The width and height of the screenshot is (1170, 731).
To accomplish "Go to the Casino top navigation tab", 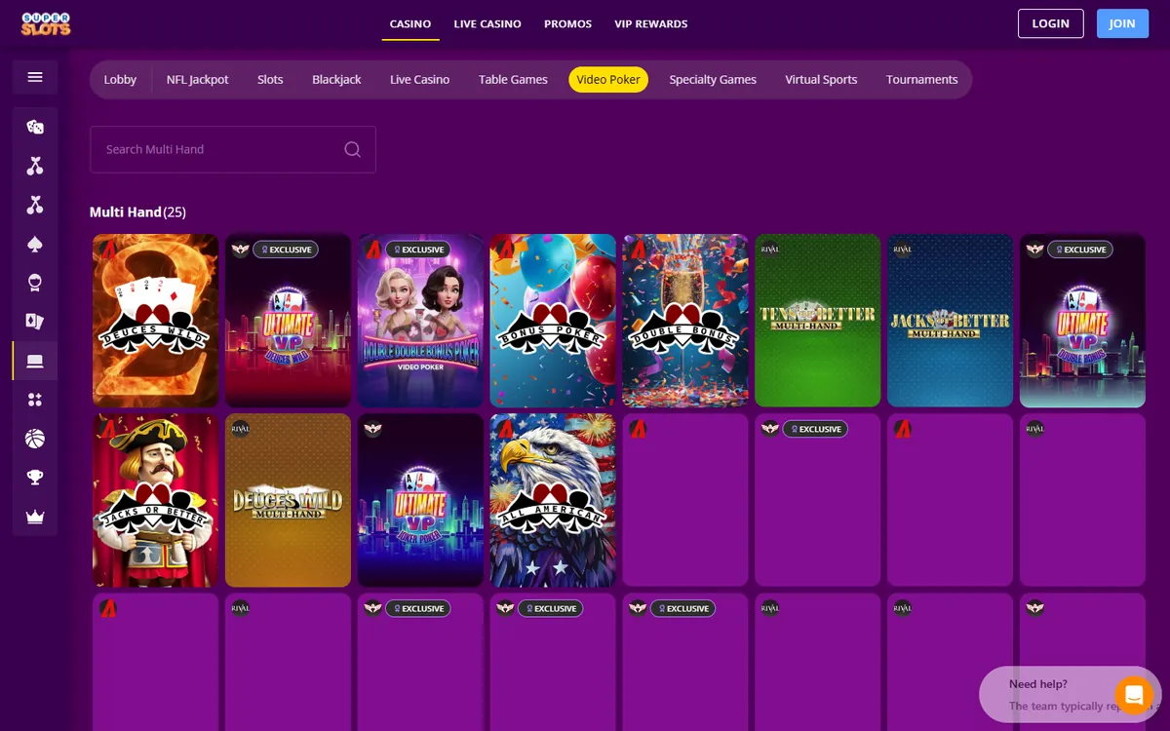I will coord(410,23).
